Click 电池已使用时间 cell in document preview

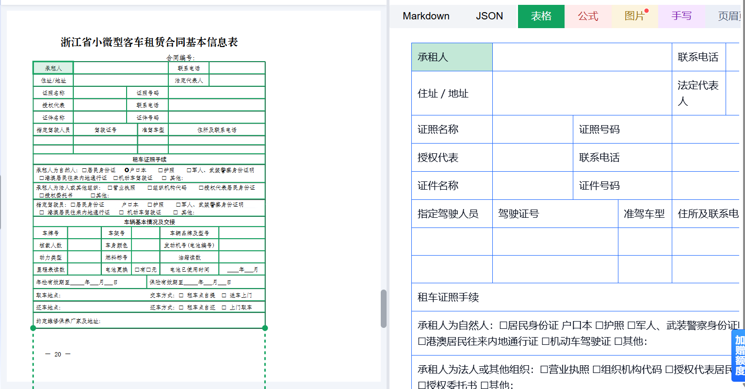(x=190, y=269)
